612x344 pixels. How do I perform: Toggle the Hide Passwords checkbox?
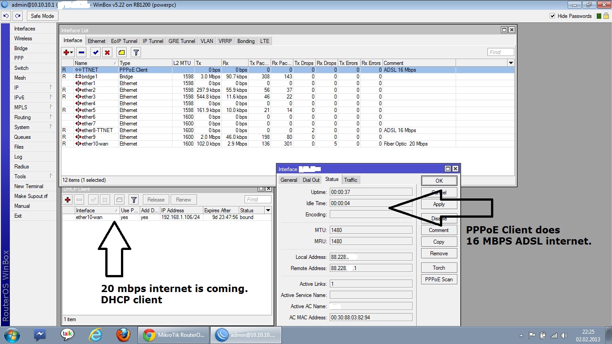pyautogui.click(x=552, y=16)
